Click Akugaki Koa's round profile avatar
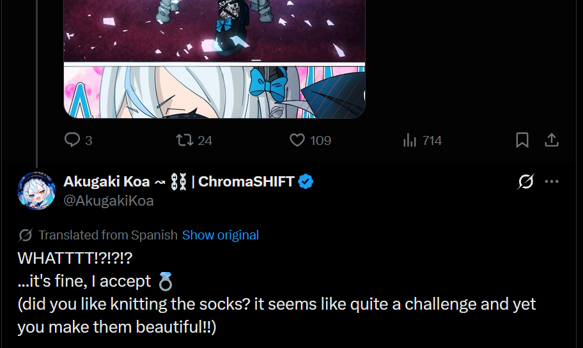Viewport: 583px width, 348px height. coord(36,191)
